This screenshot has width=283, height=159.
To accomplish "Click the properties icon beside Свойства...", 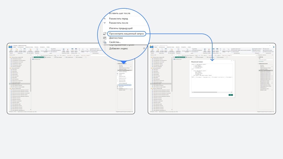I will pos(105,42).
